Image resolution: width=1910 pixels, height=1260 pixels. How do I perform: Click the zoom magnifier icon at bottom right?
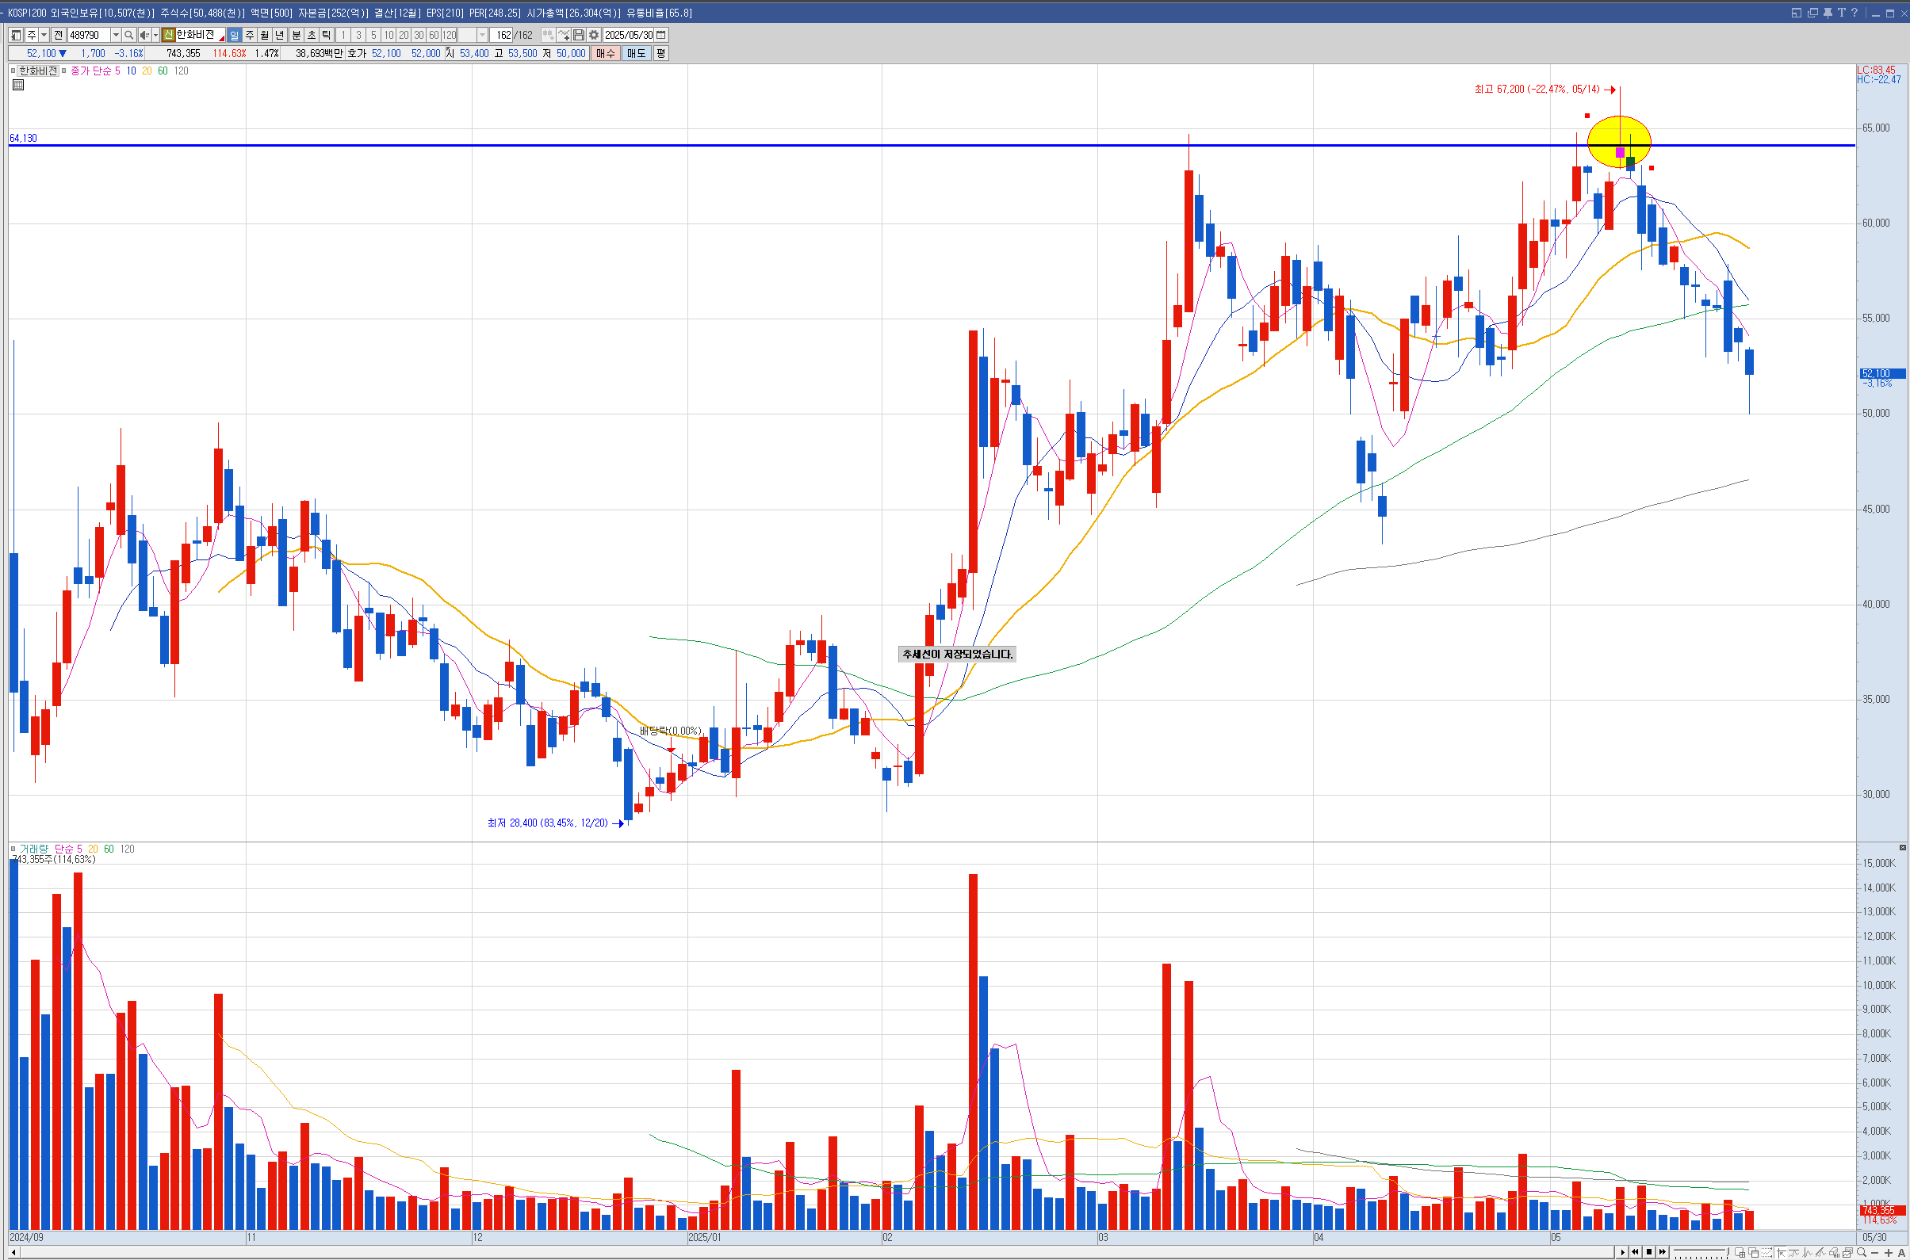click(1862, 1253)
